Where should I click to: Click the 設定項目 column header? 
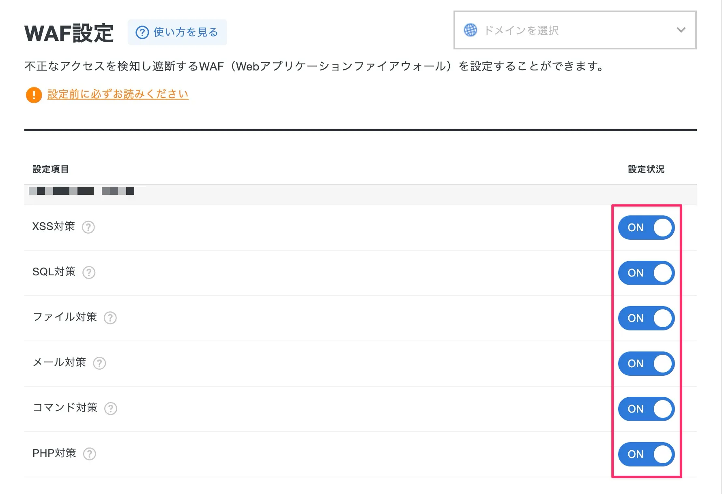pos(51,169)
